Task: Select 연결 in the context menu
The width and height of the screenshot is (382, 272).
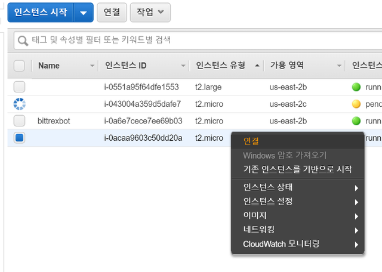Action: coord(298,141)
